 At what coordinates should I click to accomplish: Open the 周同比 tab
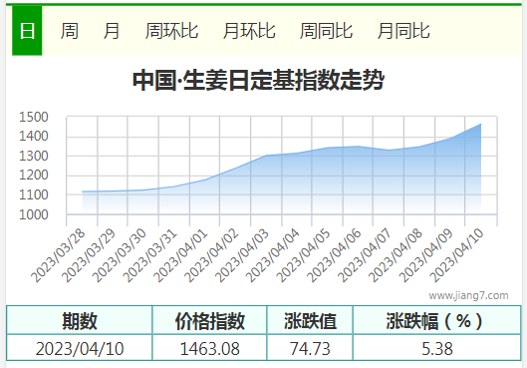(x=326, y=31)
